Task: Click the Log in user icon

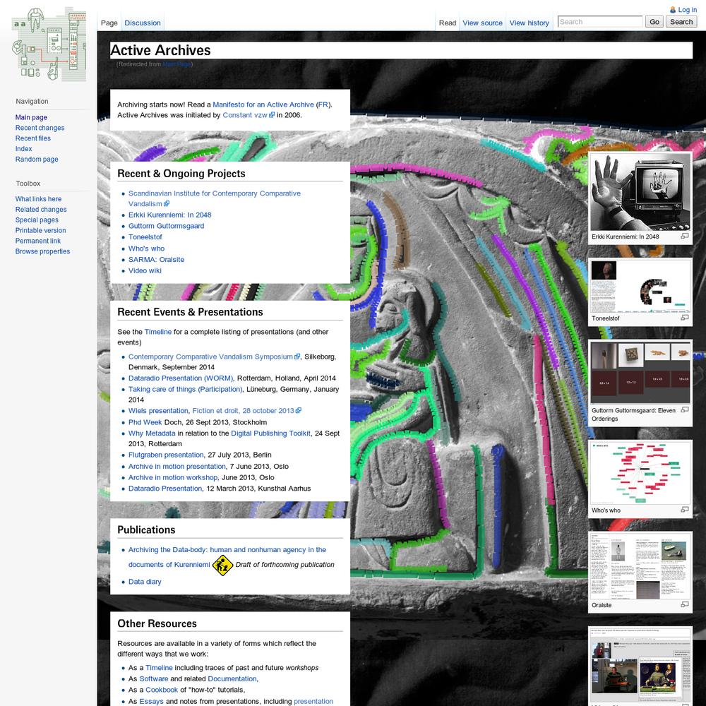Action: point(673,10)
